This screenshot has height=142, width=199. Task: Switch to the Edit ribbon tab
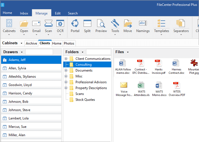coord(58,13)
